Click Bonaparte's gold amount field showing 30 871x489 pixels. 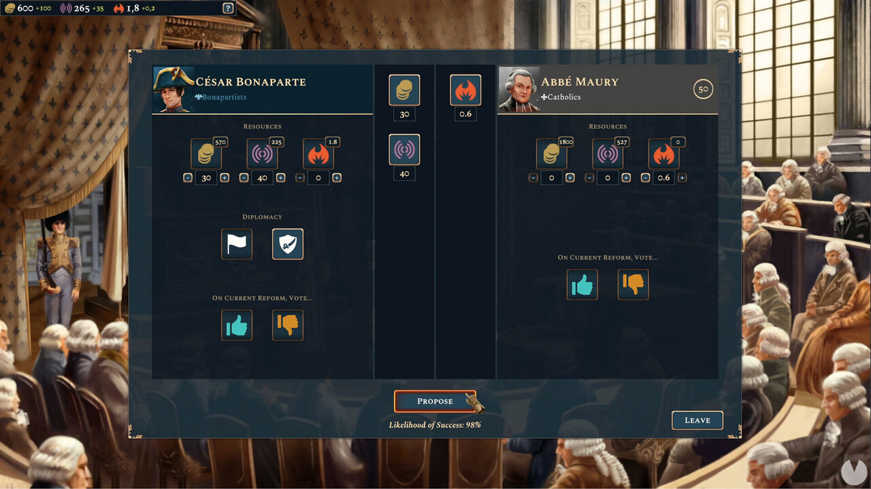(x=206, y=178)
